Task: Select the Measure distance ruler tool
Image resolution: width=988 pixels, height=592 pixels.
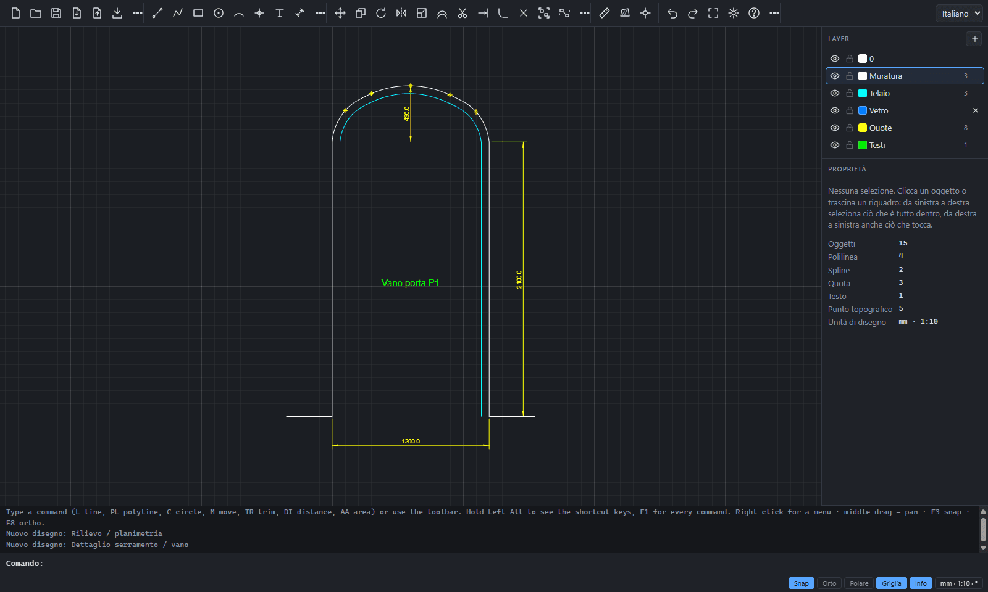Action: pyautogui.click(x=605, y=13)
